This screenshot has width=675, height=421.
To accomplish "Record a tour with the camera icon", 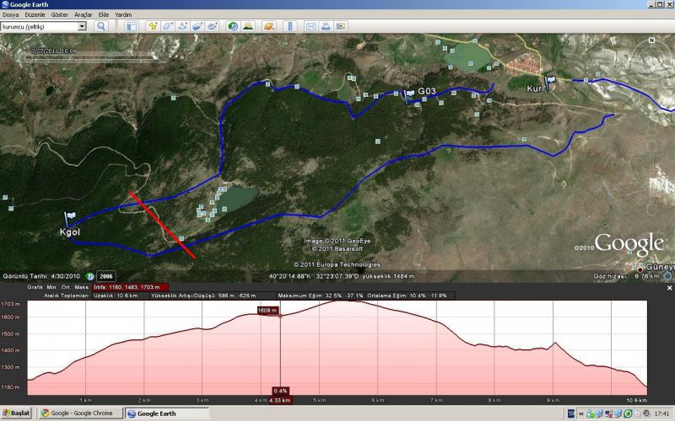I will tap(213, 26).
